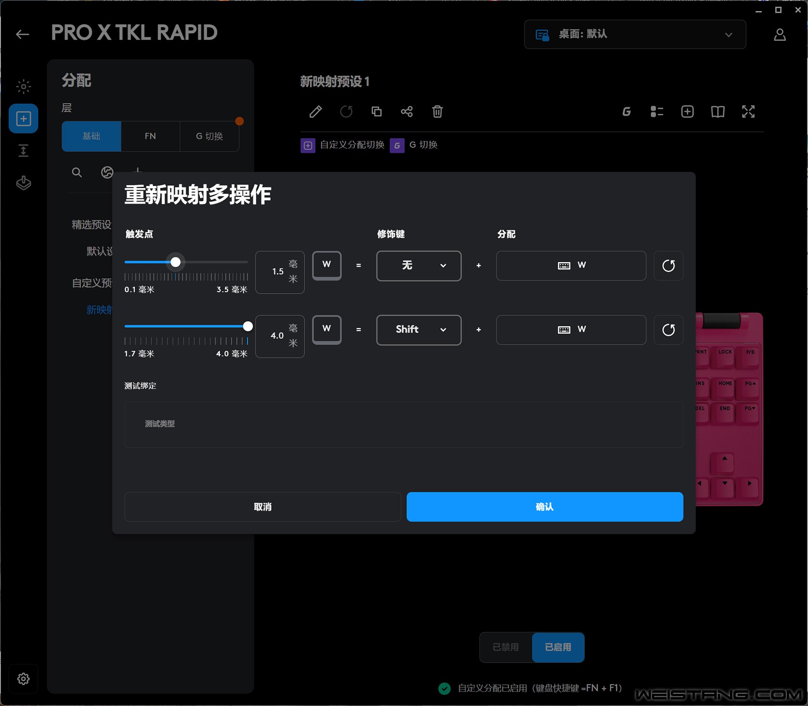Select the 已启用 toggle option
Image resolution: width=808 pixels, height=706 pixels.
[x=558, y=647]
